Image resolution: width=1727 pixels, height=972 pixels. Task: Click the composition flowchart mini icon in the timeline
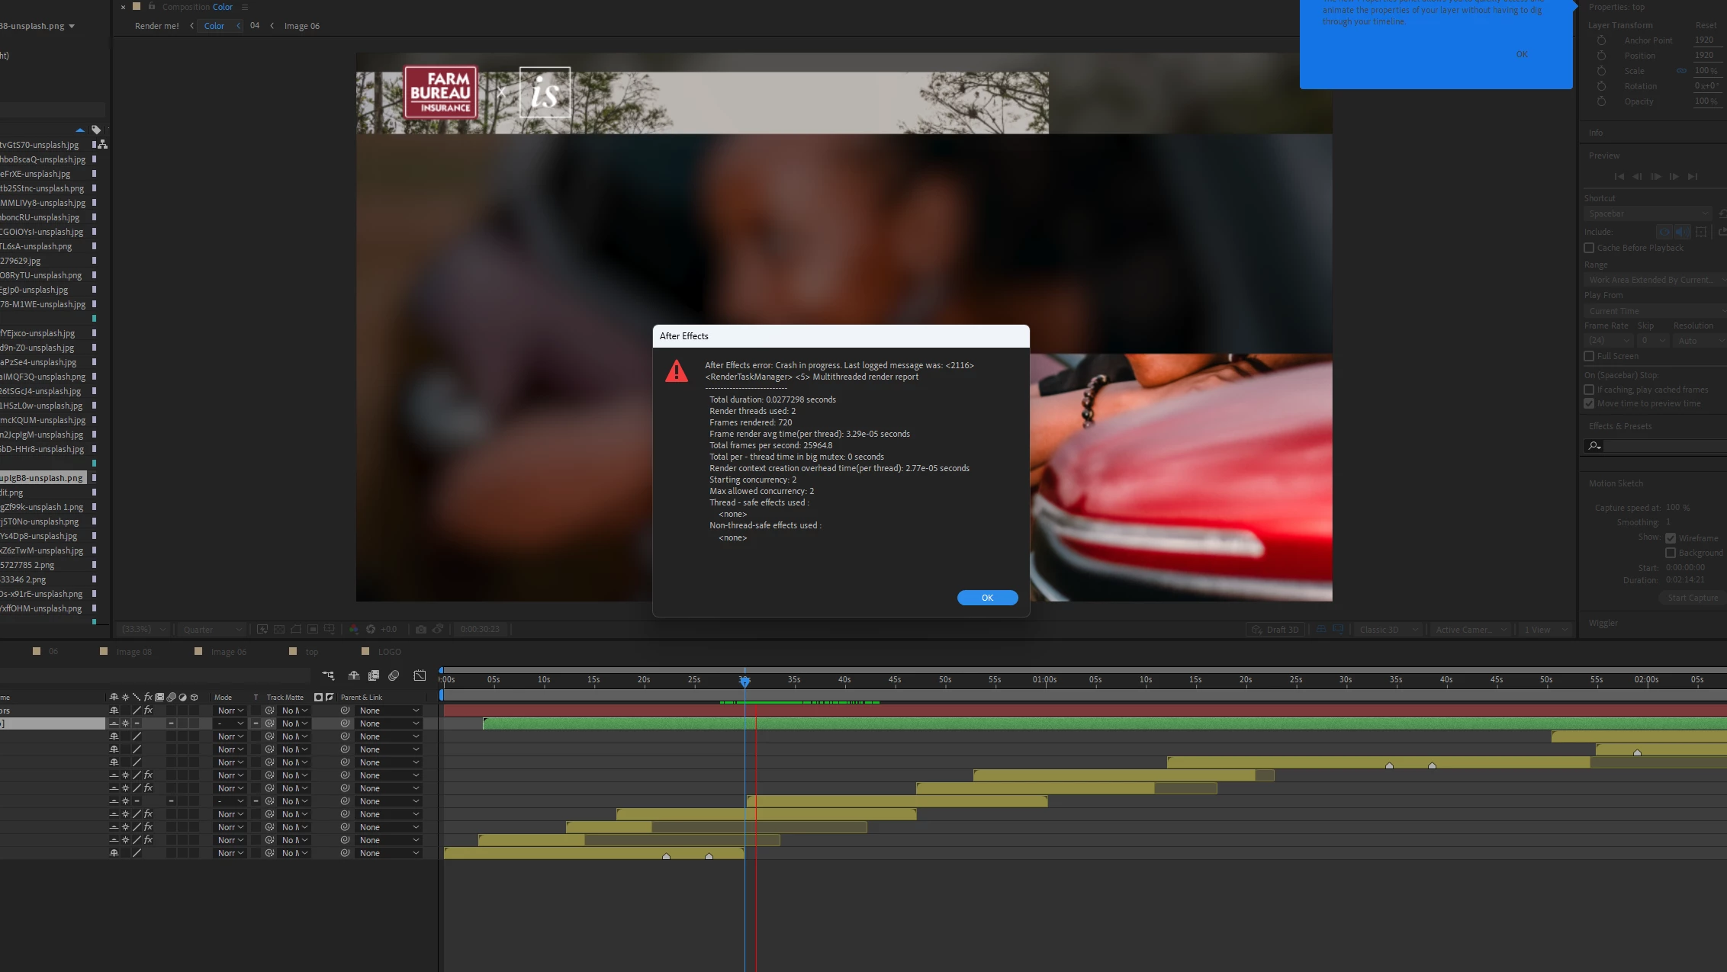[x=328, y=675]
